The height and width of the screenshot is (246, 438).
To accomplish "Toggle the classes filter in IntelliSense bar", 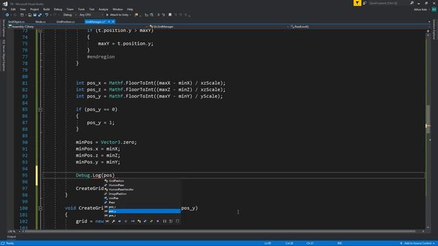I will (x=139, y=221).
